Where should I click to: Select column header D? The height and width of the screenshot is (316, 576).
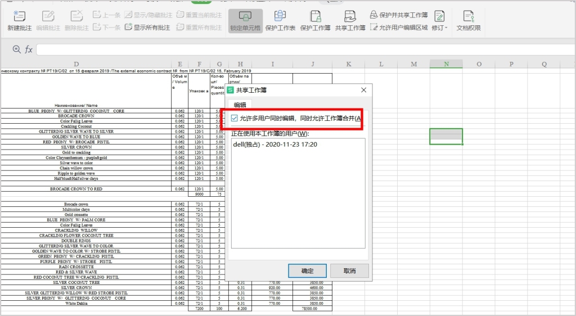pos(76,64)
